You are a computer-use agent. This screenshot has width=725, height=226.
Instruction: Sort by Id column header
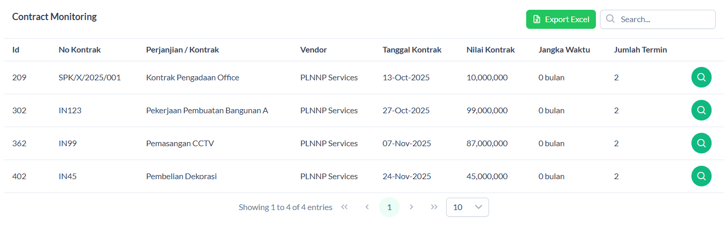click(16, 50)
